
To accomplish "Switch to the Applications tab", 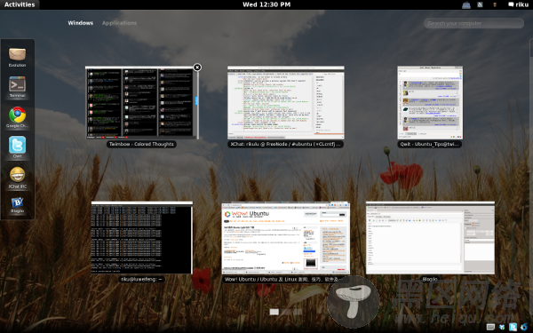I will (119, 23).
